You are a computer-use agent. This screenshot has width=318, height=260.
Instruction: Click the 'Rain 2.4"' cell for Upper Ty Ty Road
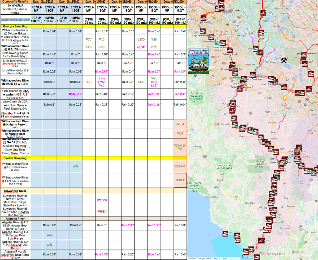154,54
